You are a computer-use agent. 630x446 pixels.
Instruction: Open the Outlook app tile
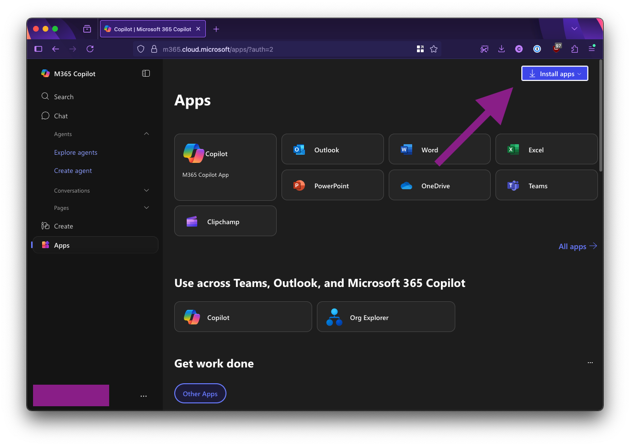[x=332, y=149]
